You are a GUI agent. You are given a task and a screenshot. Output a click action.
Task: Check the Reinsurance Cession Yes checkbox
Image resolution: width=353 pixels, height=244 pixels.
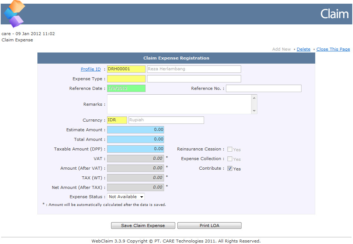[230, 149]
